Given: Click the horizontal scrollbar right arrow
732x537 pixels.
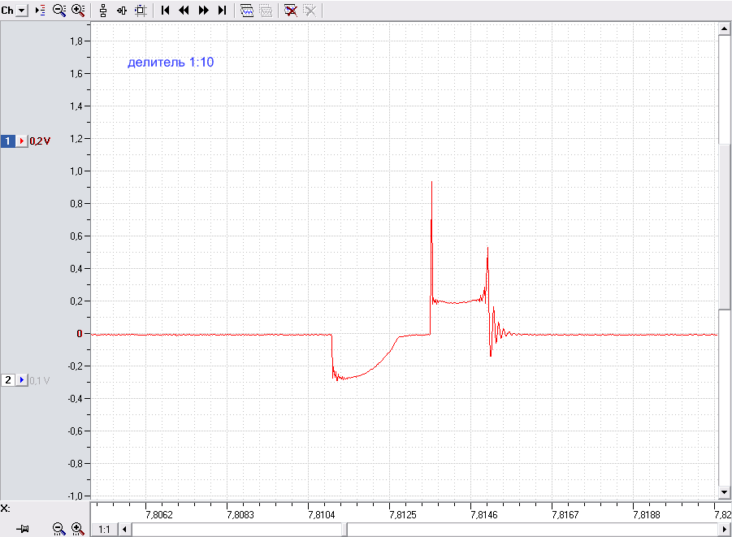Looking at the screenshot, I should [x=724, y=530].
